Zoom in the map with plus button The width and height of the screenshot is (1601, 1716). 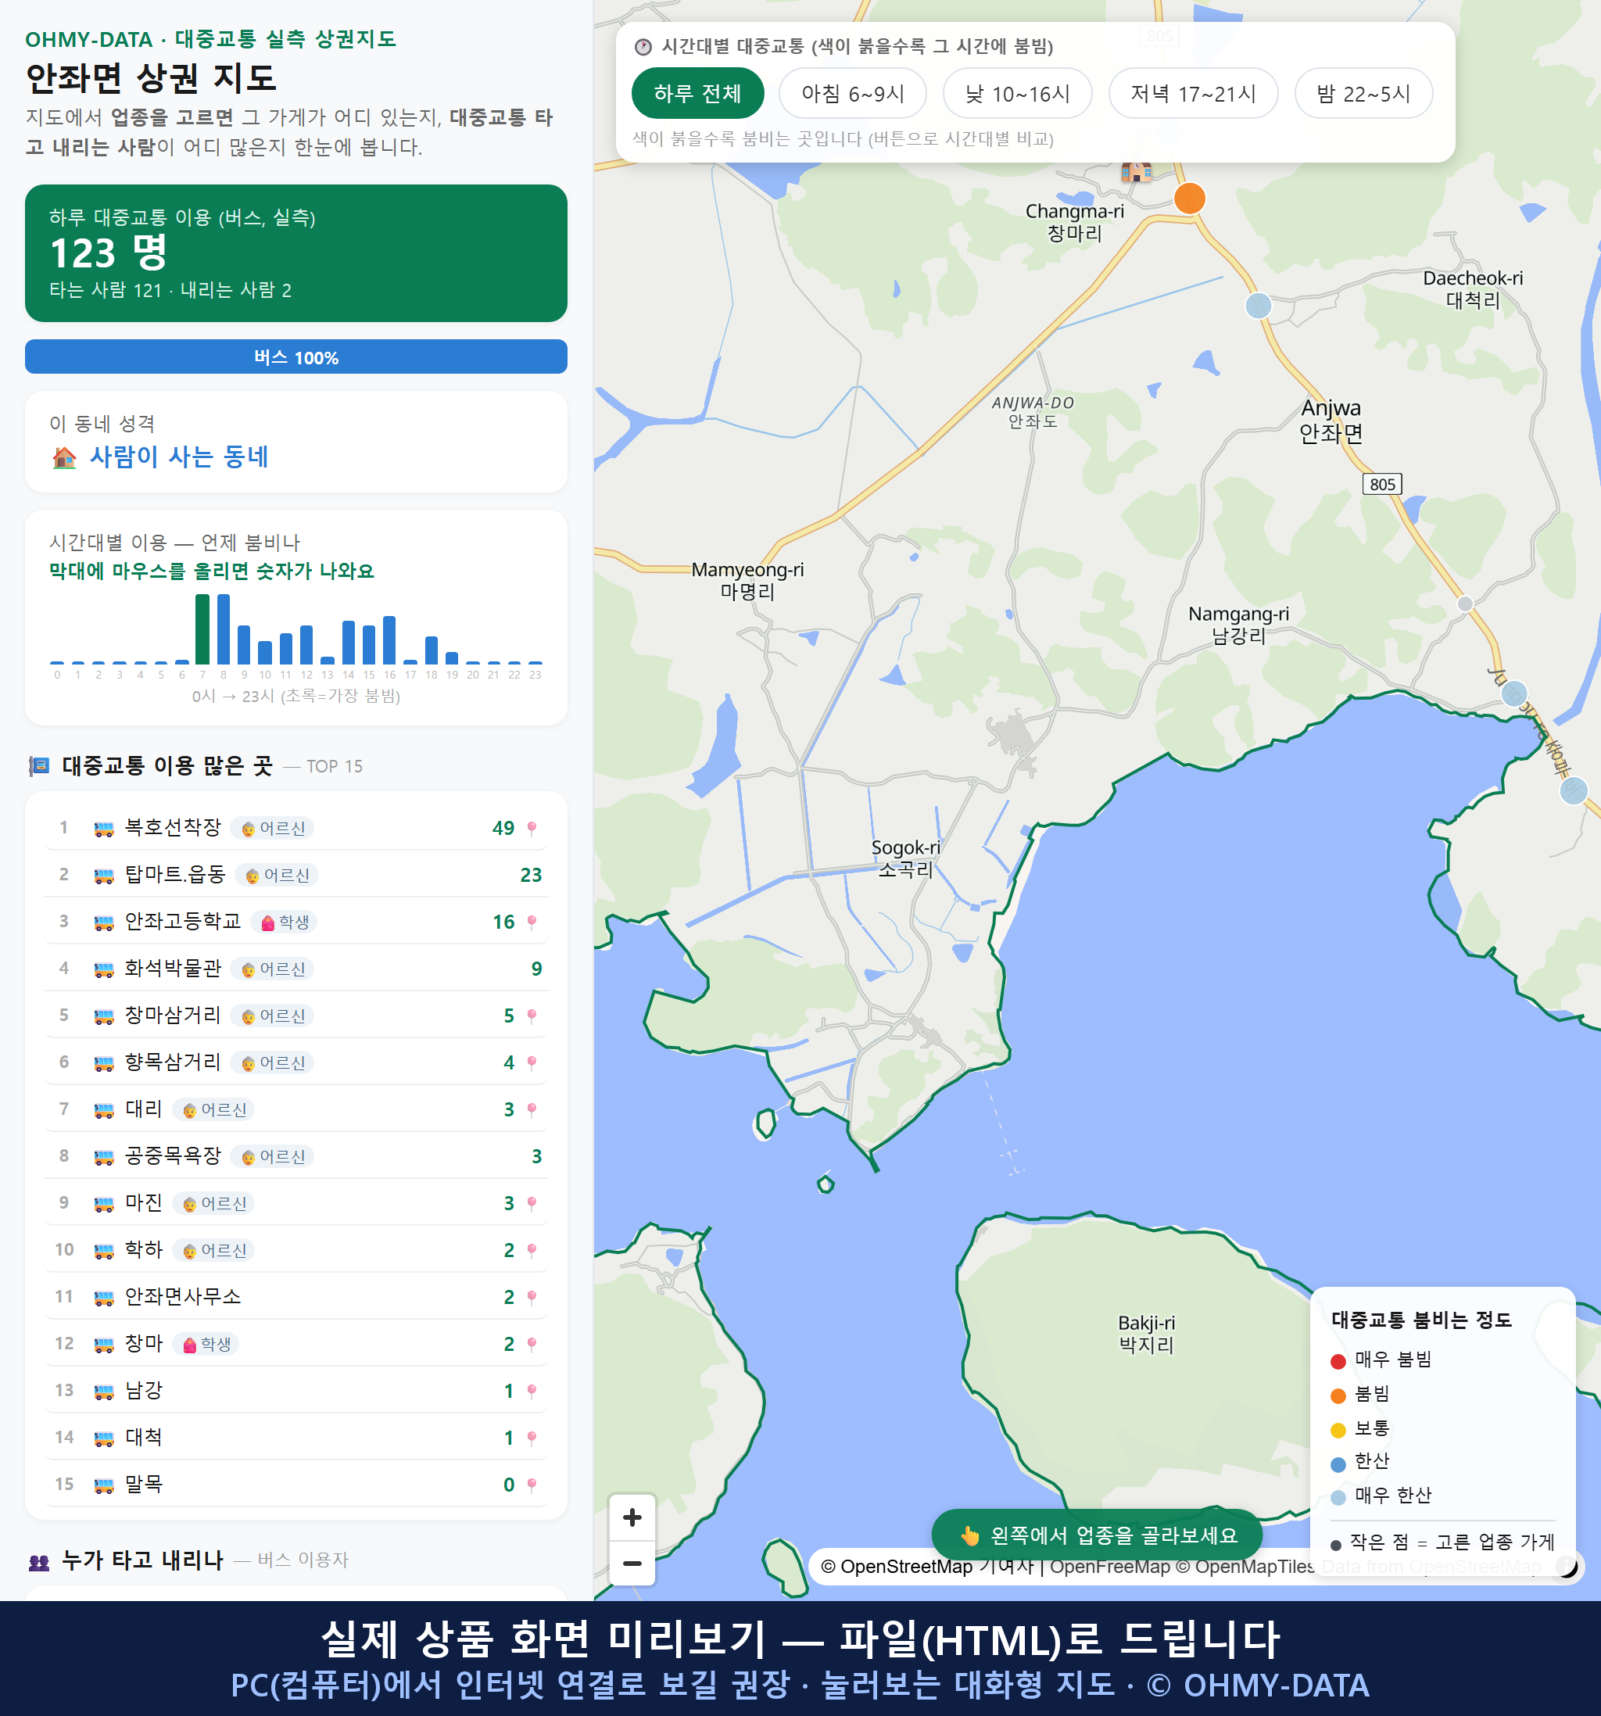tap(632, 1517)
